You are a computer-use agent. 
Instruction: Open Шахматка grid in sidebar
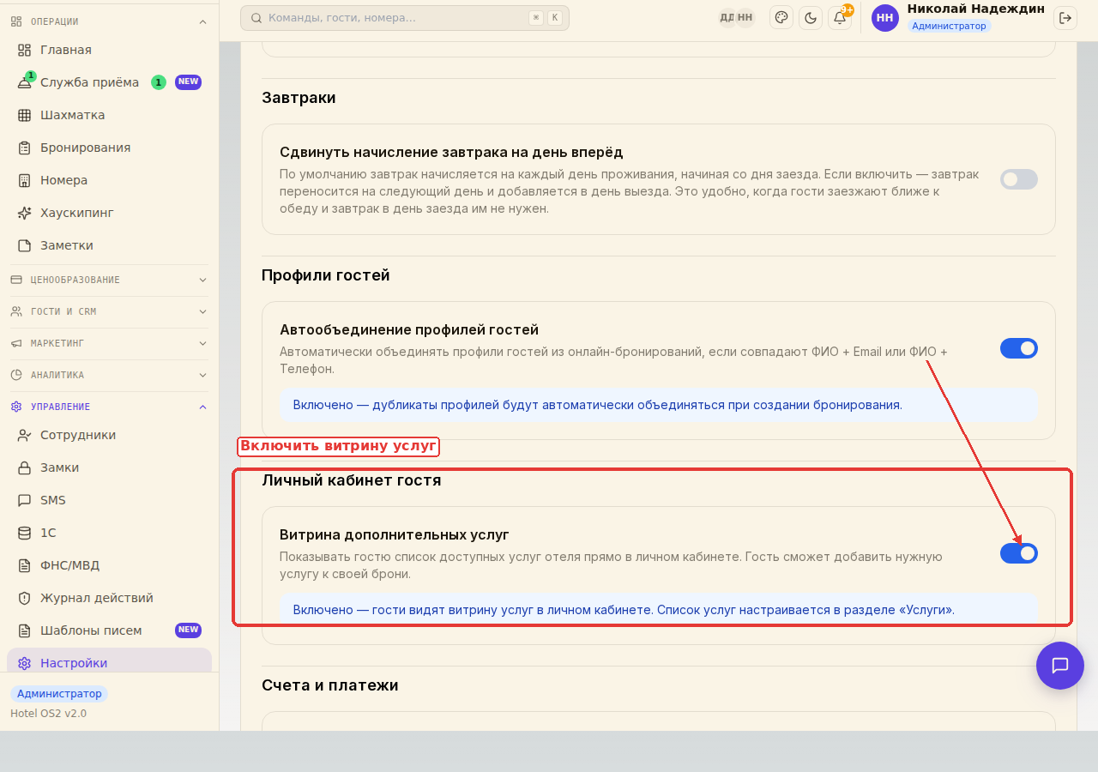[x=109, y=115]
